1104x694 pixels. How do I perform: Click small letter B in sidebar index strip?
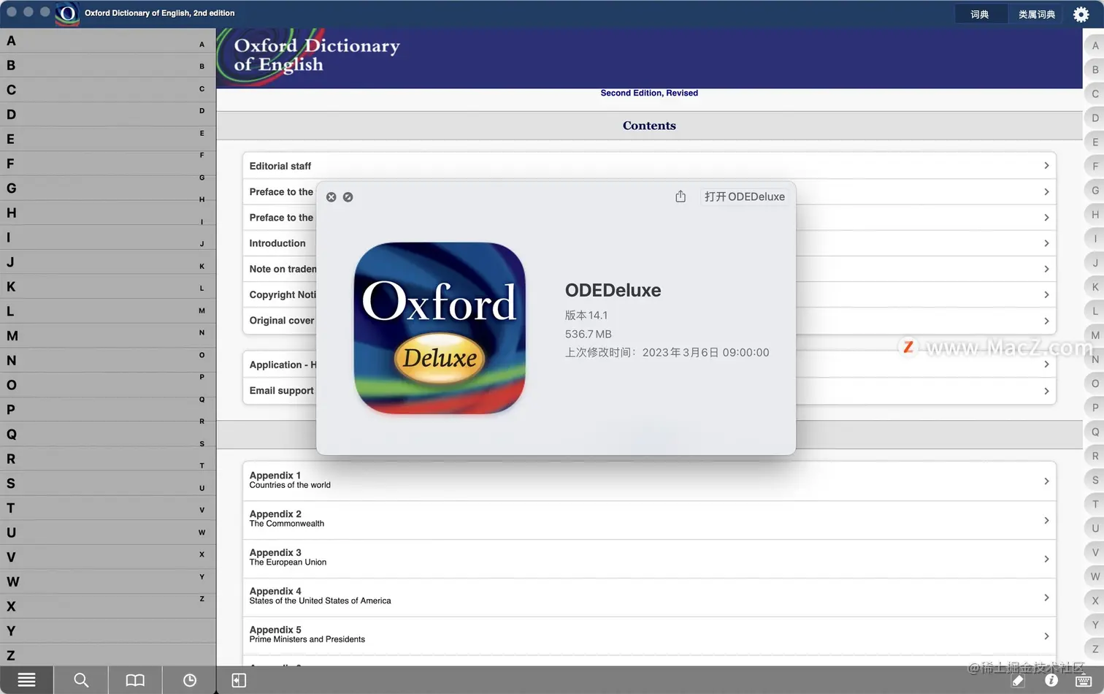(x=202, y=66)
